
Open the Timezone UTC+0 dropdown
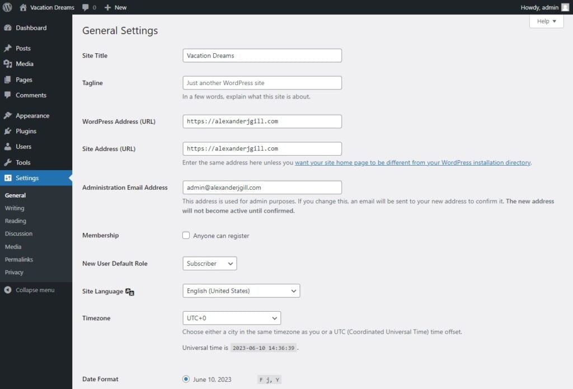[232, 318]
